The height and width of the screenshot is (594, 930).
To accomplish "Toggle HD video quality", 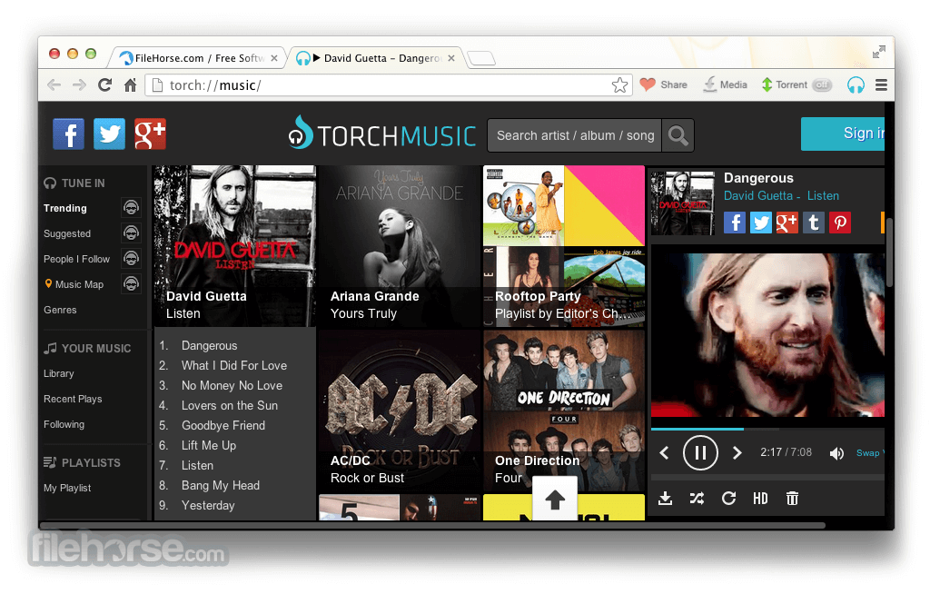I will tap(760, 499).
